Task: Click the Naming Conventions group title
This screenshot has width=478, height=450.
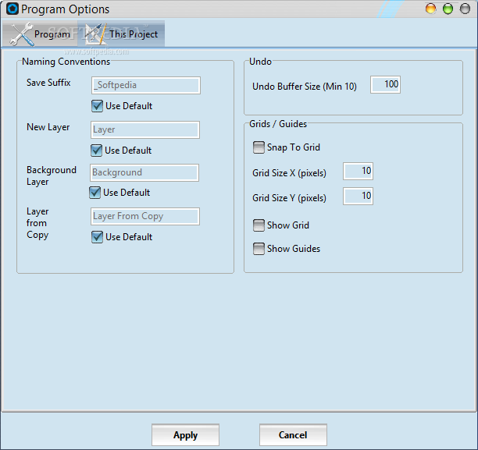Action: [x=66, y=62]
